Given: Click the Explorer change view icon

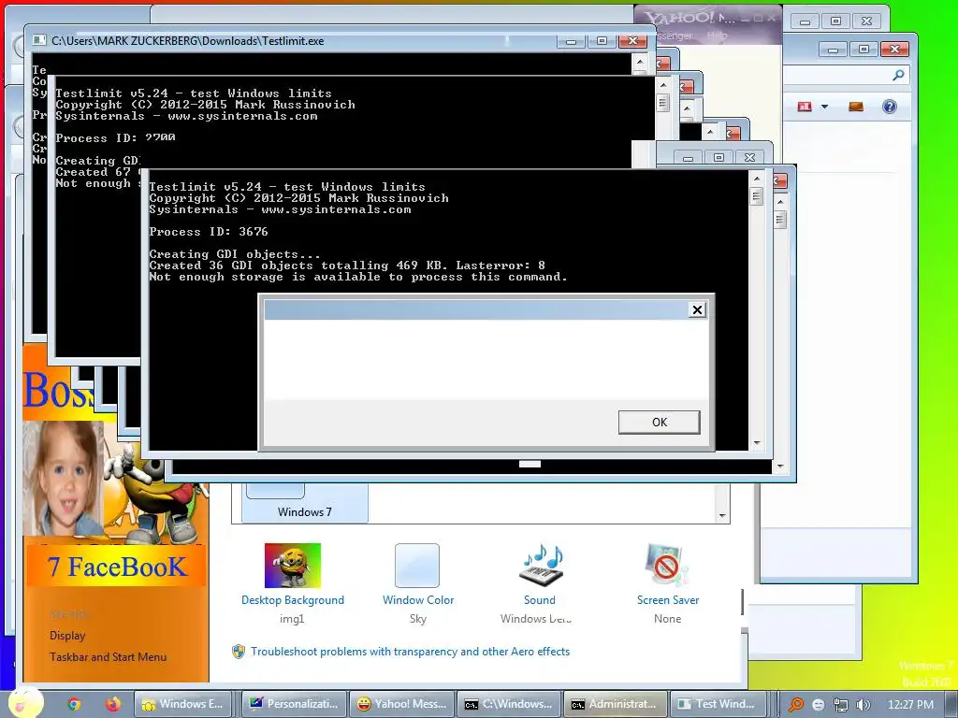Looking at the screenshot, I should 805,107.
